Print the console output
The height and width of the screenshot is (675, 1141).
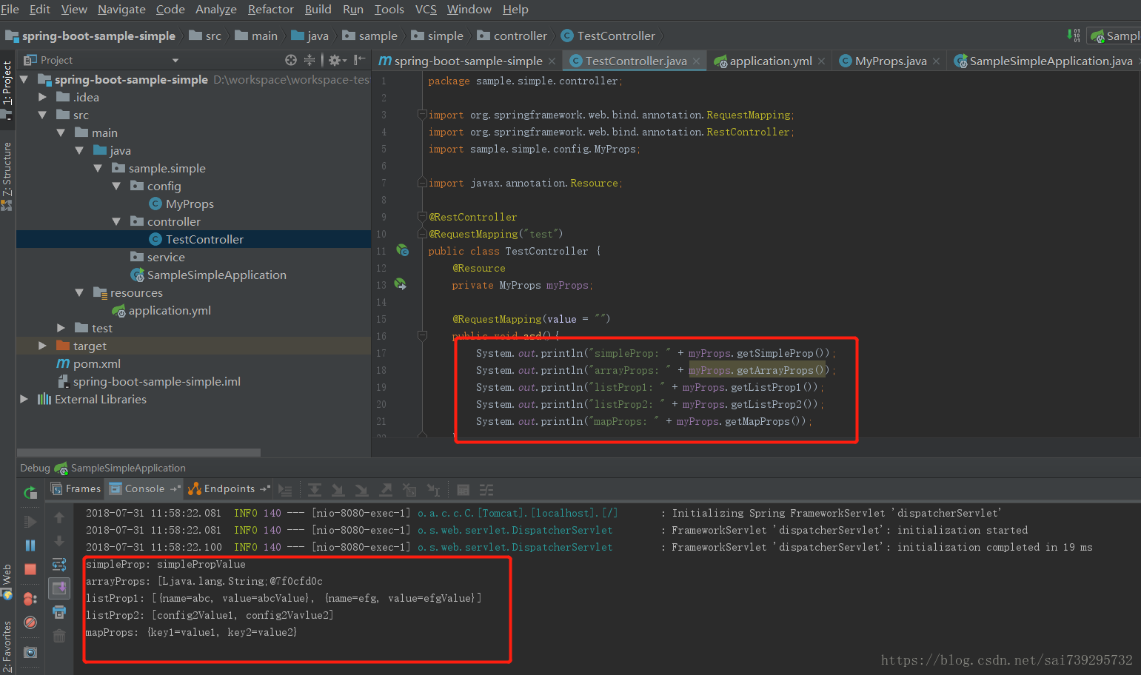click(x=59, y=612)
